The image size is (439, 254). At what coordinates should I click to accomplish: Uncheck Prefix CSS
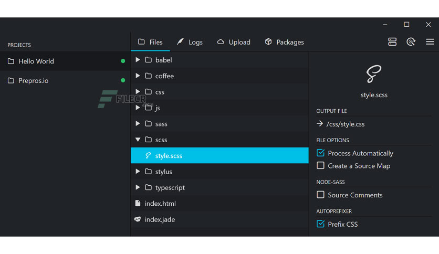click(x=320, y=224)
